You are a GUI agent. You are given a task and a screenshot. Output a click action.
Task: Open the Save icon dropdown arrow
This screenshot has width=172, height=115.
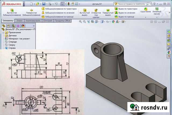coord(47,4)
